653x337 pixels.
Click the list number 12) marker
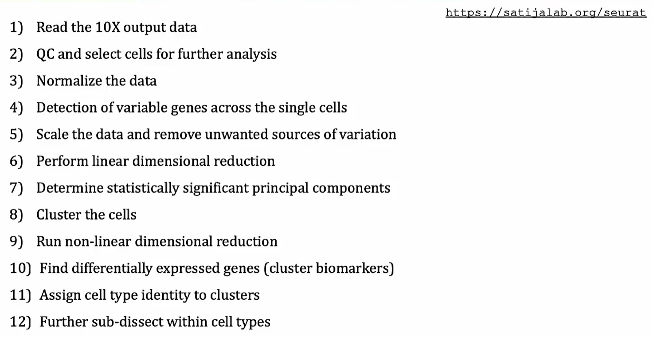coord(20,322)
